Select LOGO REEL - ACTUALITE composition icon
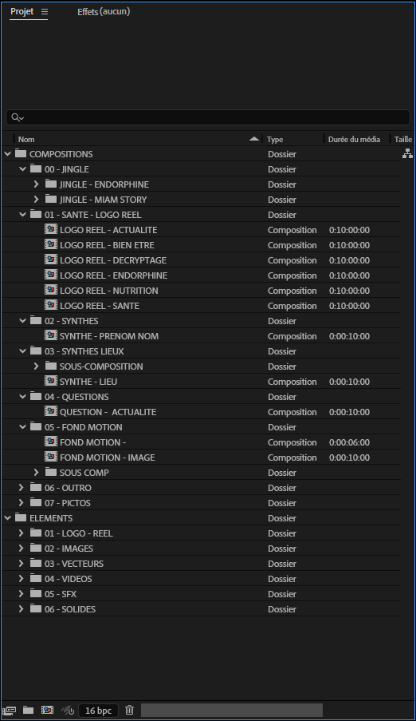Screen dimensions: 416x721 point(51,229)
